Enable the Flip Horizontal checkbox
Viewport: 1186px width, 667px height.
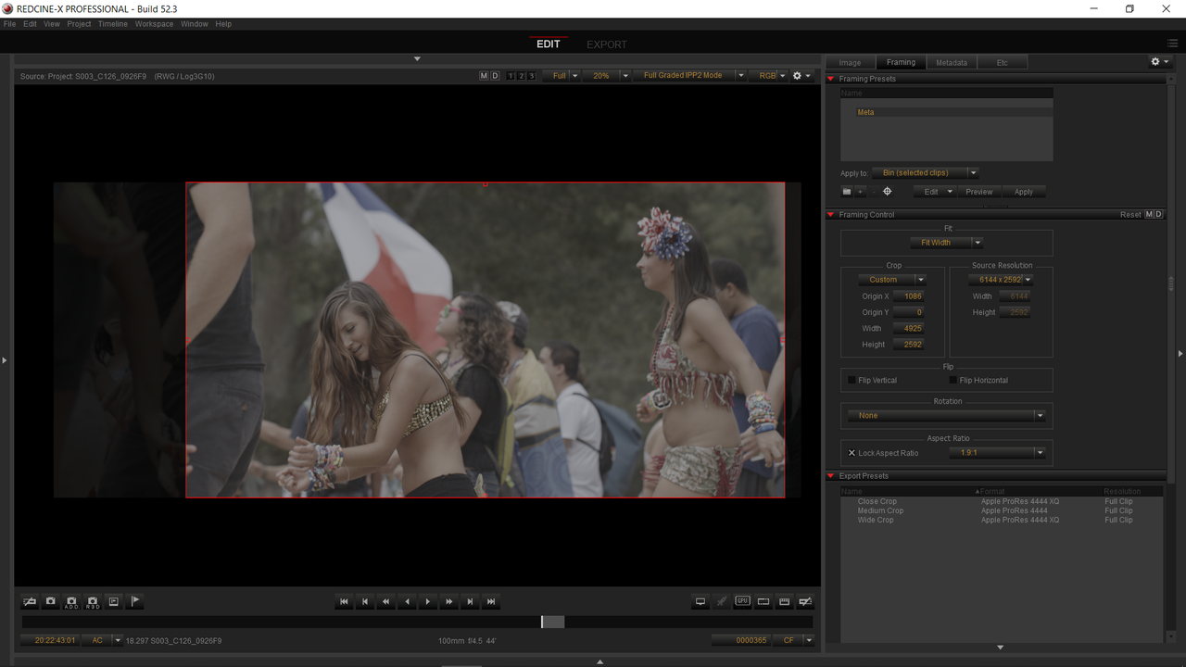[x=953, y=380]
